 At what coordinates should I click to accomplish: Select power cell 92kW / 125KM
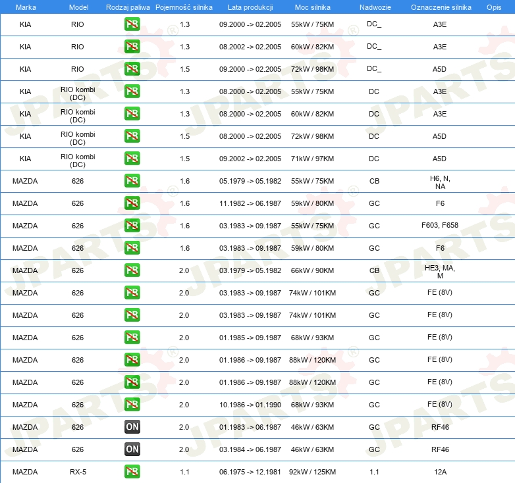point(312,472)
